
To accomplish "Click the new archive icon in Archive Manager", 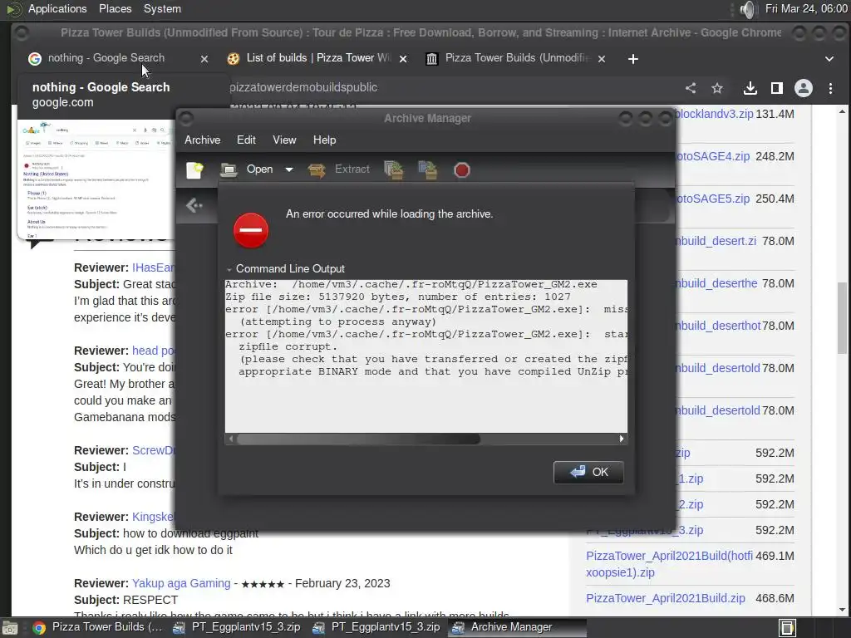I will click(194, 169).
